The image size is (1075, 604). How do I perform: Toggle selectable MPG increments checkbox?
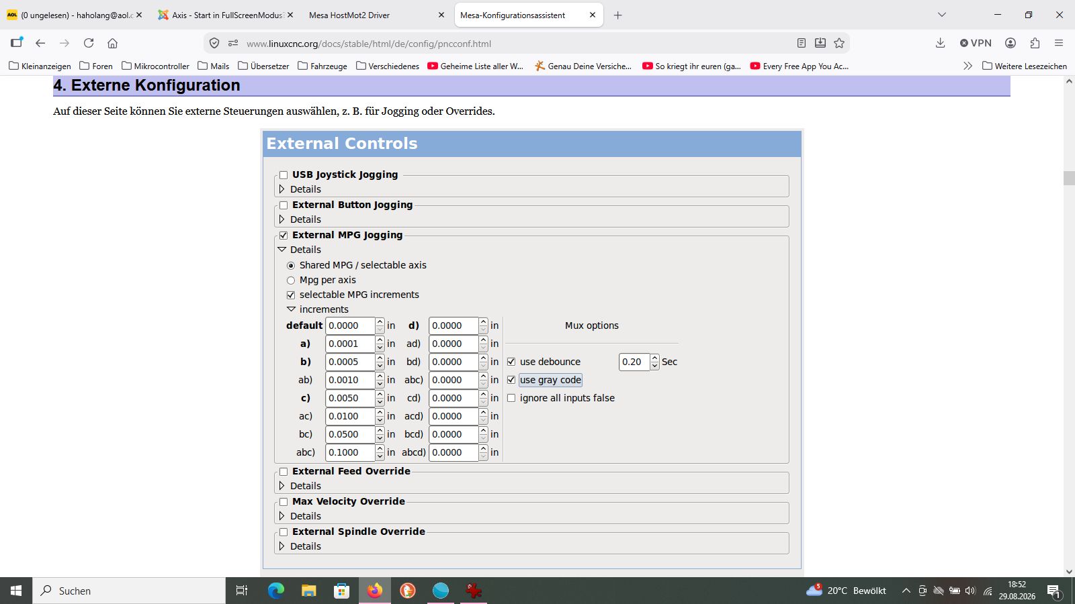coord(291,295)
